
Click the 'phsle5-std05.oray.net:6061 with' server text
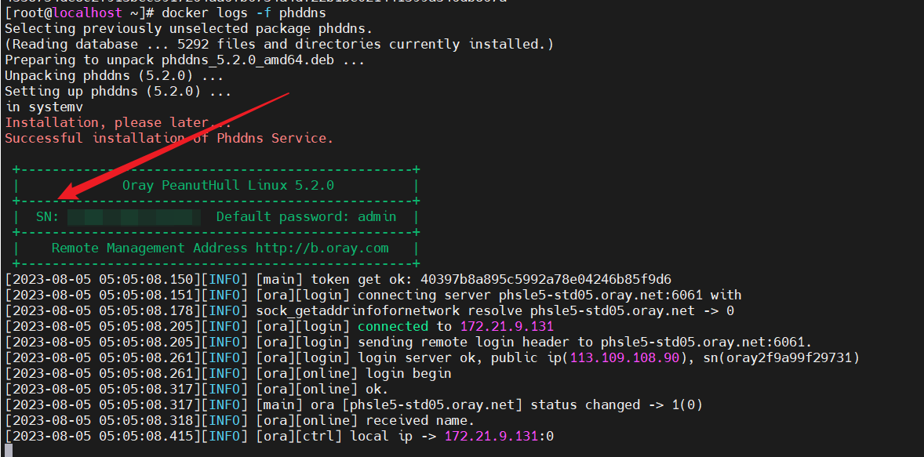620,295
